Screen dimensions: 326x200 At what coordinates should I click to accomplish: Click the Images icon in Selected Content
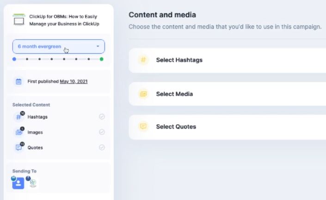19,132
